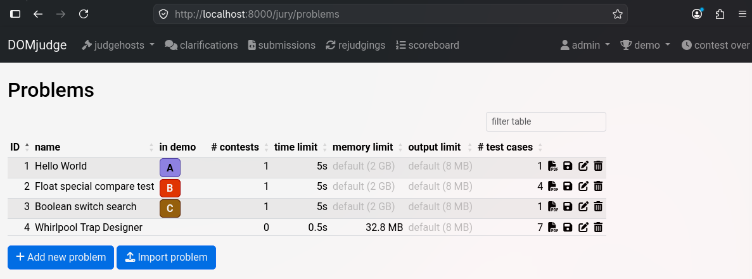Toggle the browser sidebar icon
The width and height of the screenshot is (752, 279).
pos(15,15)
